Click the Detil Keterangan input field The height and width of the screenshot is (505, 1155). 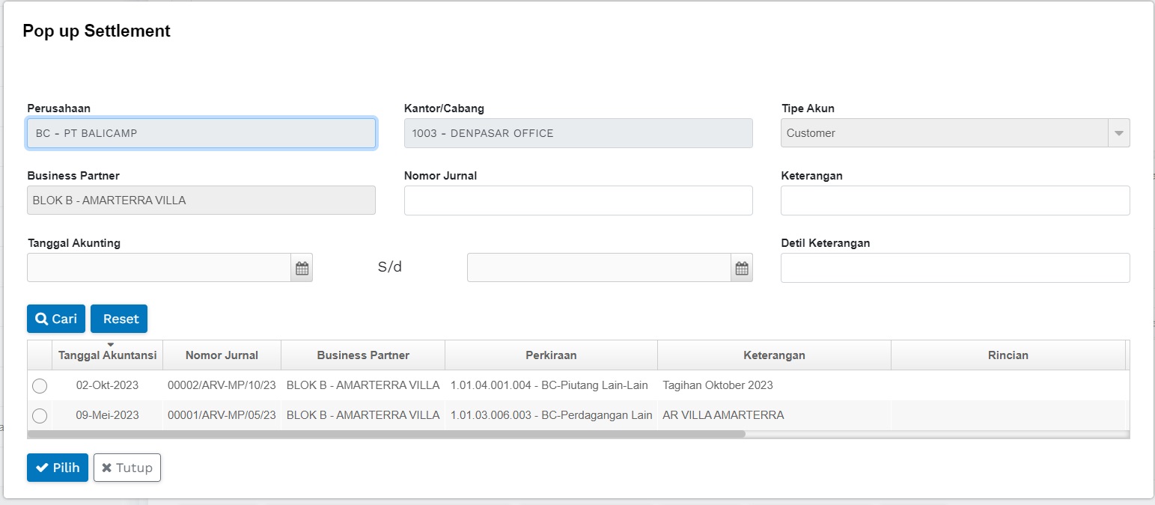[954, 268]
